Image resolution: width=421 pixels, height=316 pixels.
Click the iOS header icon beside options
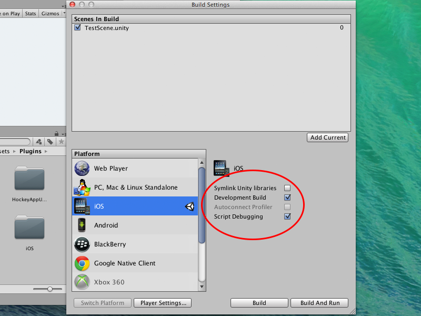click(x=222, y=168)
